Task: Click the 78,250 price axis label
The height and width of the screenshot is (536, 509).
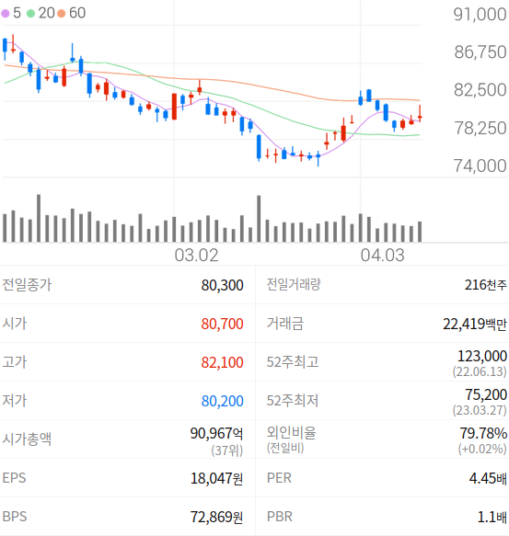Action: 480,128
